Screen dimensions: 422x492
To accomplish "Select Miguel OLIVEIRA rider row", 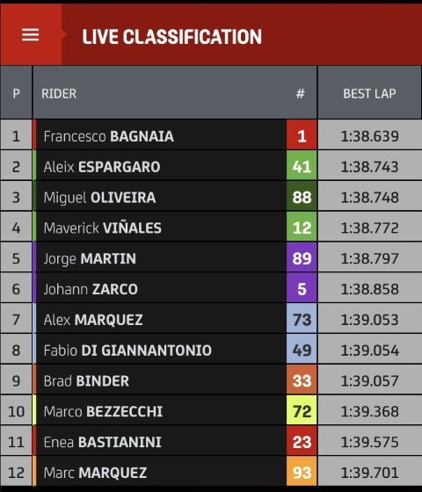I will point(211,196).
